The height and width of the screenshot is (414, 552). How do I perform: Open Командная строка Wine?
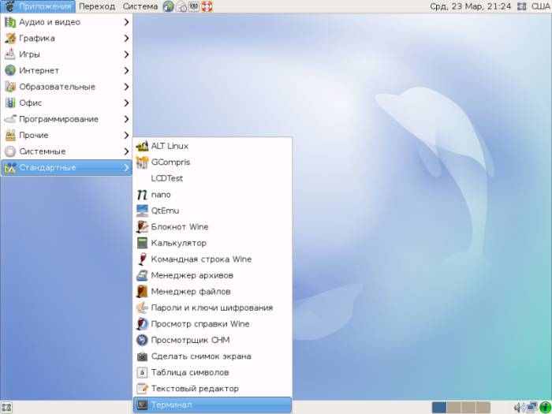(212, 259)
